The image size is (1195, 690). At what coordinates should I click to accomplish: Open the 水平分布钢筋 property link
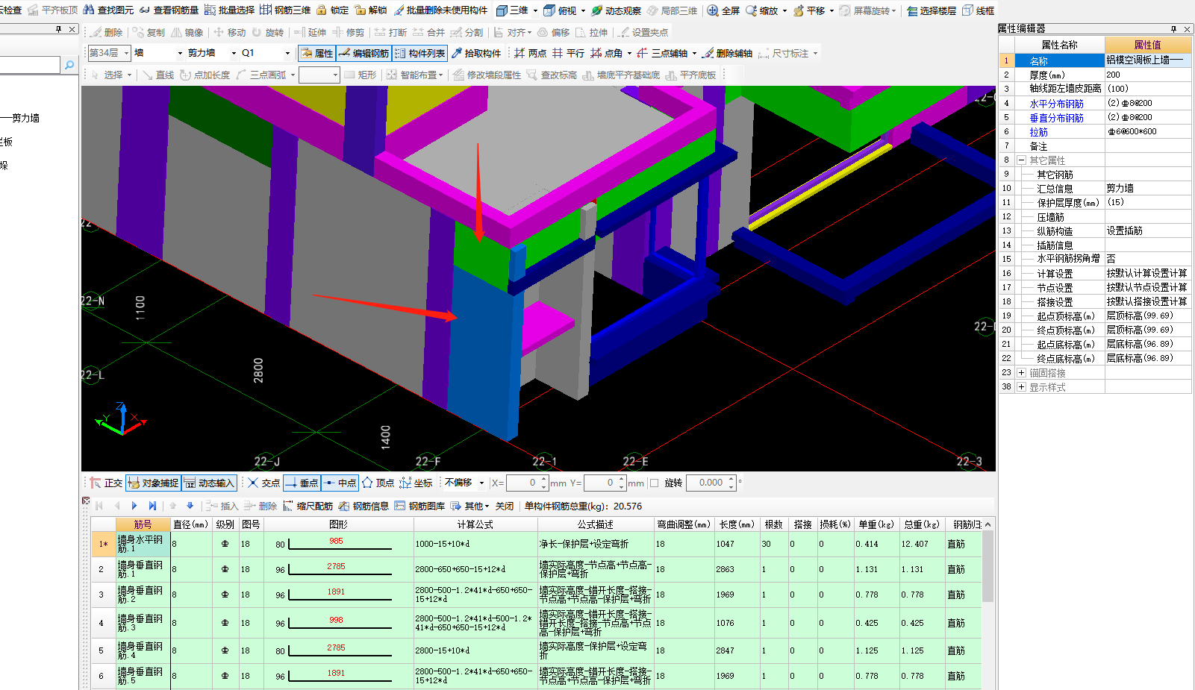[1056, 104]
